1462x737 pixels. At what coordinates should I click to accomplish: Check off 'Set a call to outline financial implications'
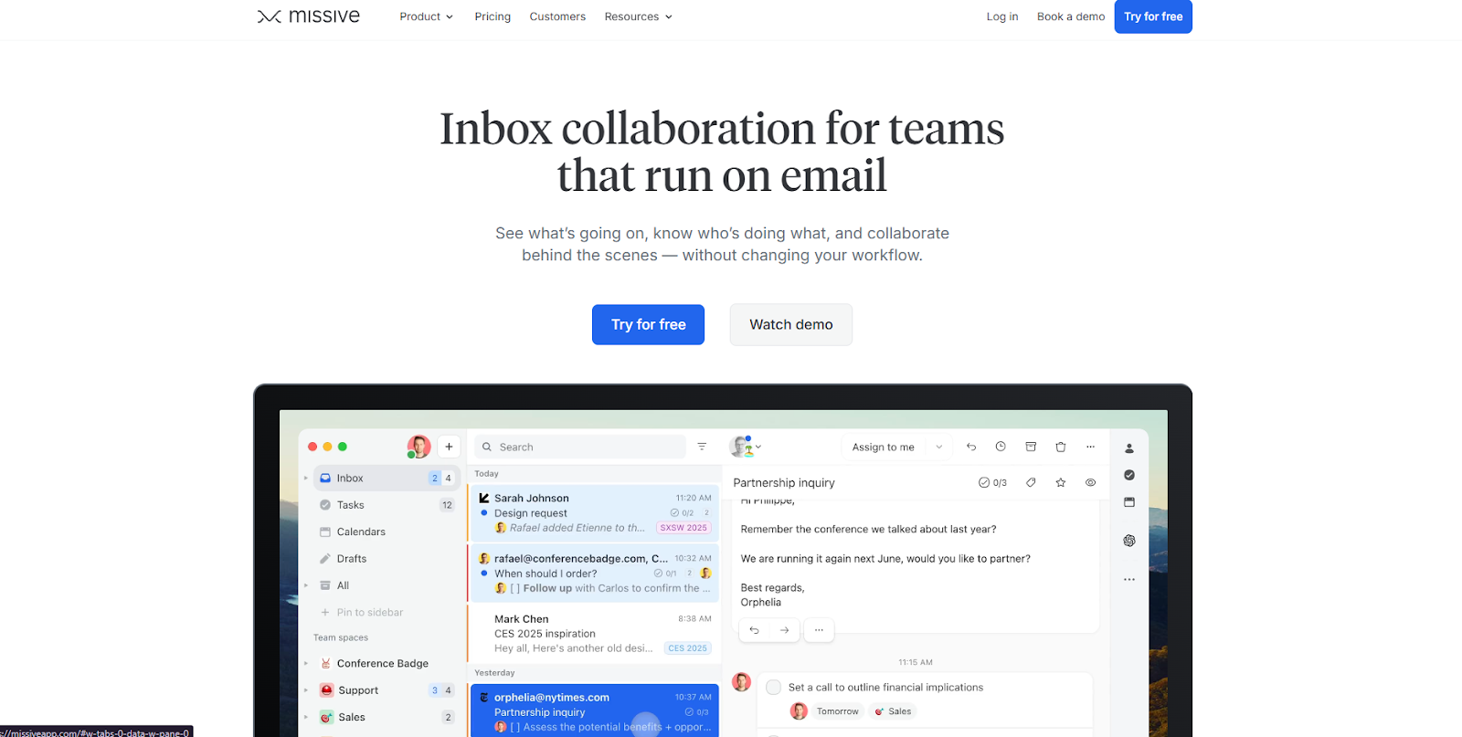tap(774, 687)
